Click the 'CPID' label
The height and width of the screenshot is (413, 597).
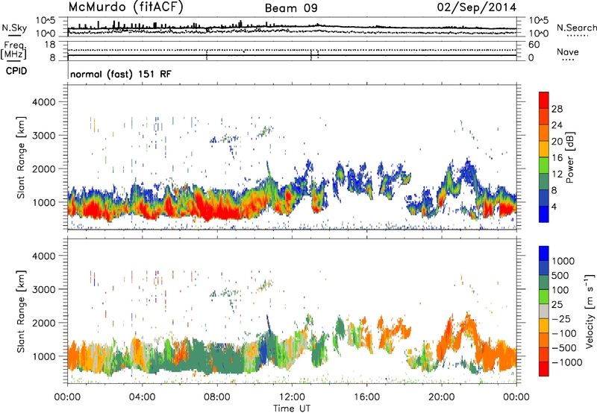tap(16, 71)
